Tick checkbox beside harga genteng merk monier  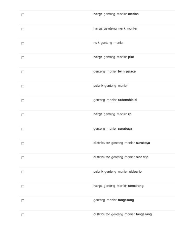click(23, 29)
